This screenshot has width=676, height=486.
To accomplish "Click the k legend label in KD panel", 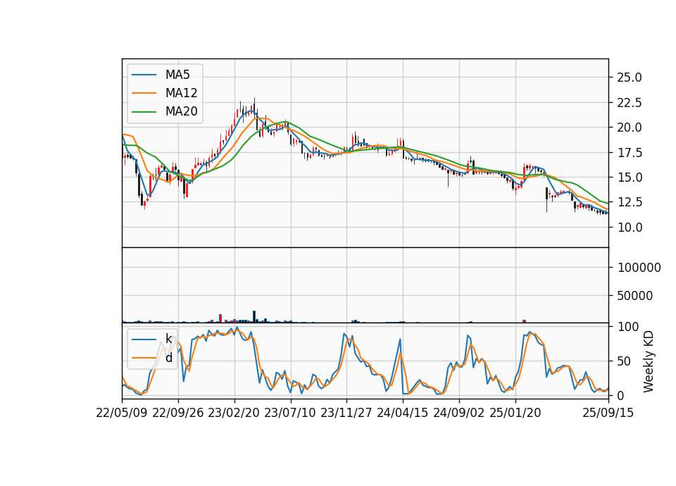I will tap(168, 339).
